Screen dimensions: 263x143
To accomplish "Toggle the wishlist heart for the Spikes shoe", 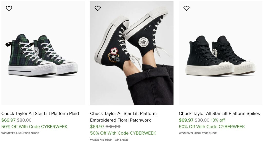I will [x=186, y=8].
